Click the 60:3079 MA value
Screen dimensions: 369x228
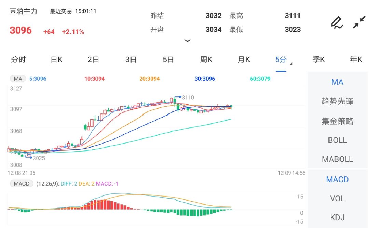(260, 79)
